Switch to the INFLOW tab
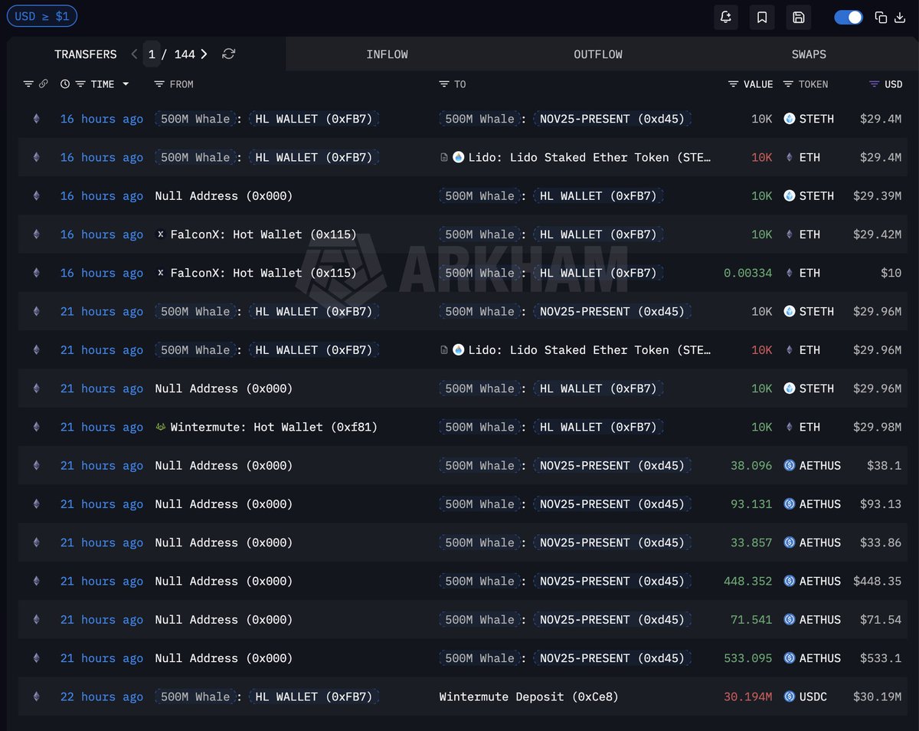Screen dimensions: 919x731 click(x=387, y=54)
